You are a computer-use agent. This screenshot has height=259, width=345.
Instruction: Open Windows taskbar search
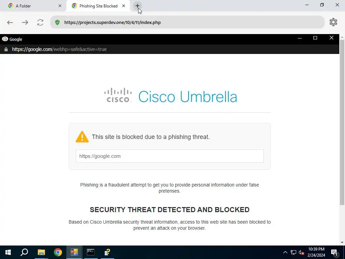24,252
